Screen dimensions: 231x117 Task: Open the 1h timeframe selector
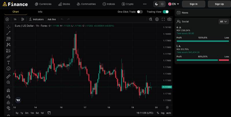(15, 19)
